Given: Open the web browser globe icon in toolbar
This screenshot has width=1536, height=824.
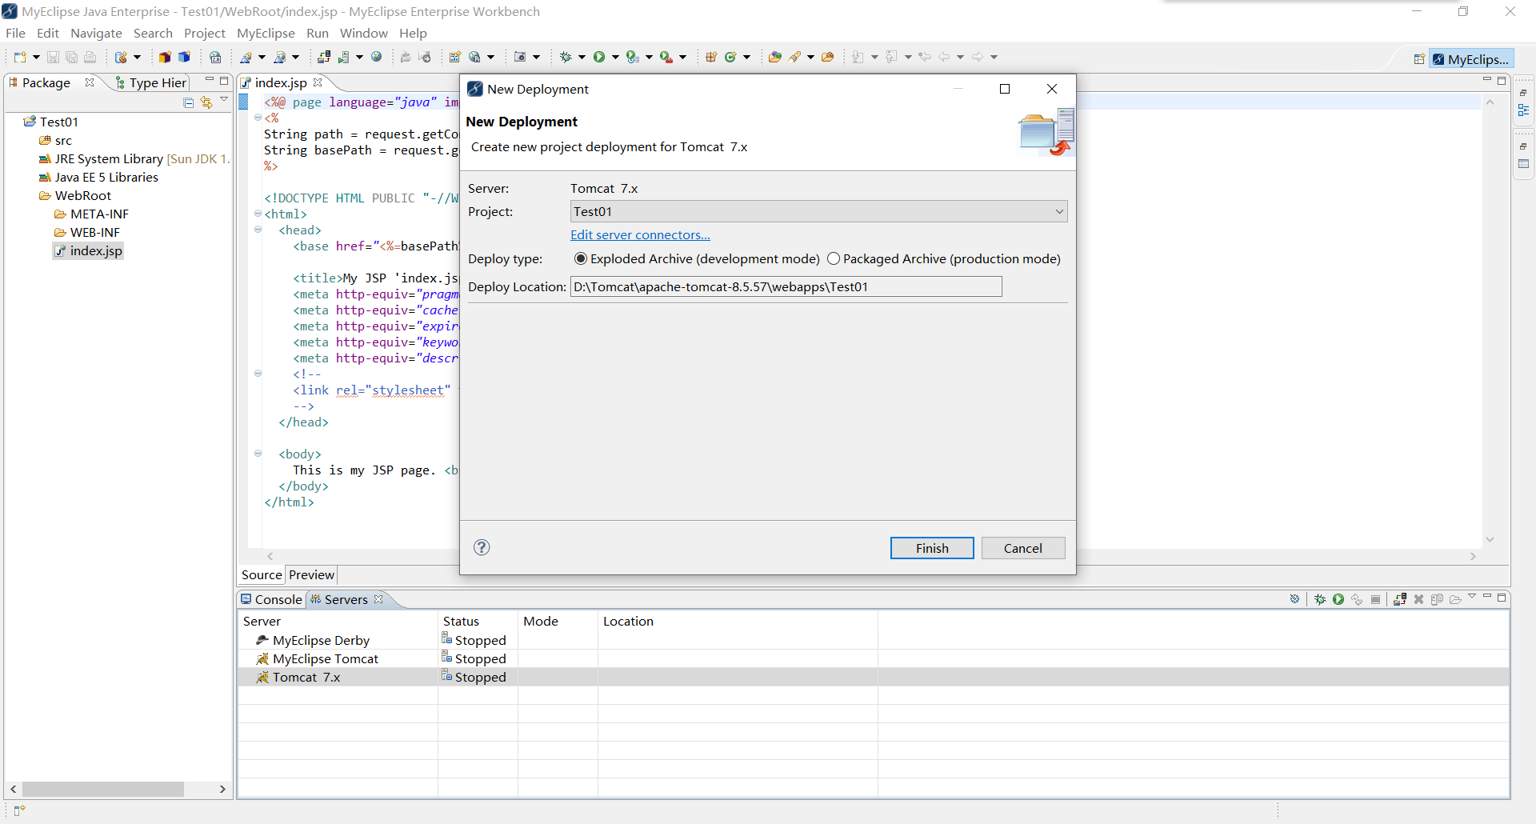Looking at the screenshot, I should coord(377,57).
